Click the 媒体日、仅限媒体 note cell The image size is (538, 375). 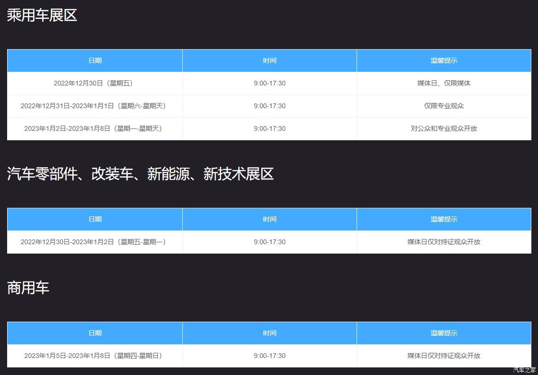click(444, 83)
